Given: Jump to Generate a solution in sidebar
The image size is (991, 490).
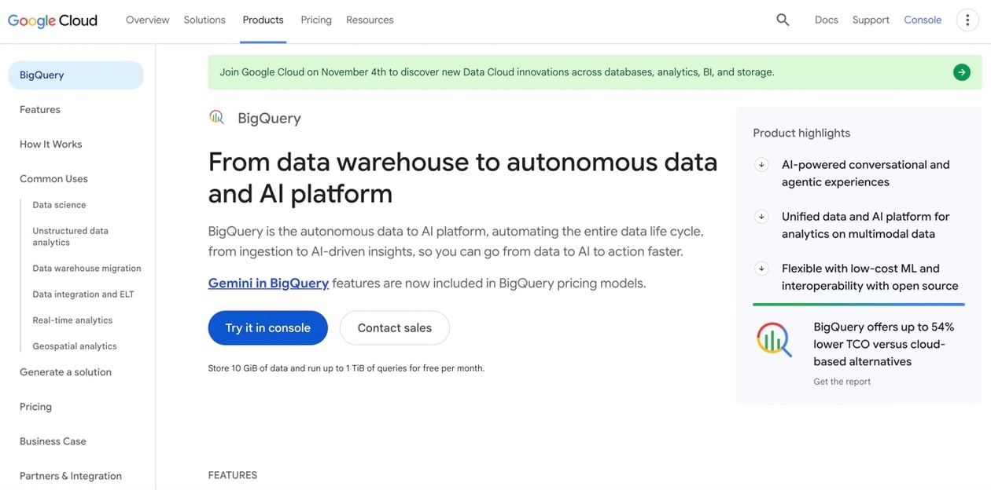Looking at the screenshot, I should [65, 372].
